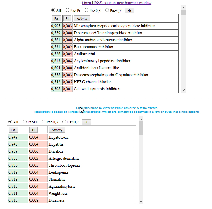Image resolution: width=212 pixels, height=209 pixels.
Task: Select Pa>0,7 radio button in upper table
Action: [x=107, y=10]
